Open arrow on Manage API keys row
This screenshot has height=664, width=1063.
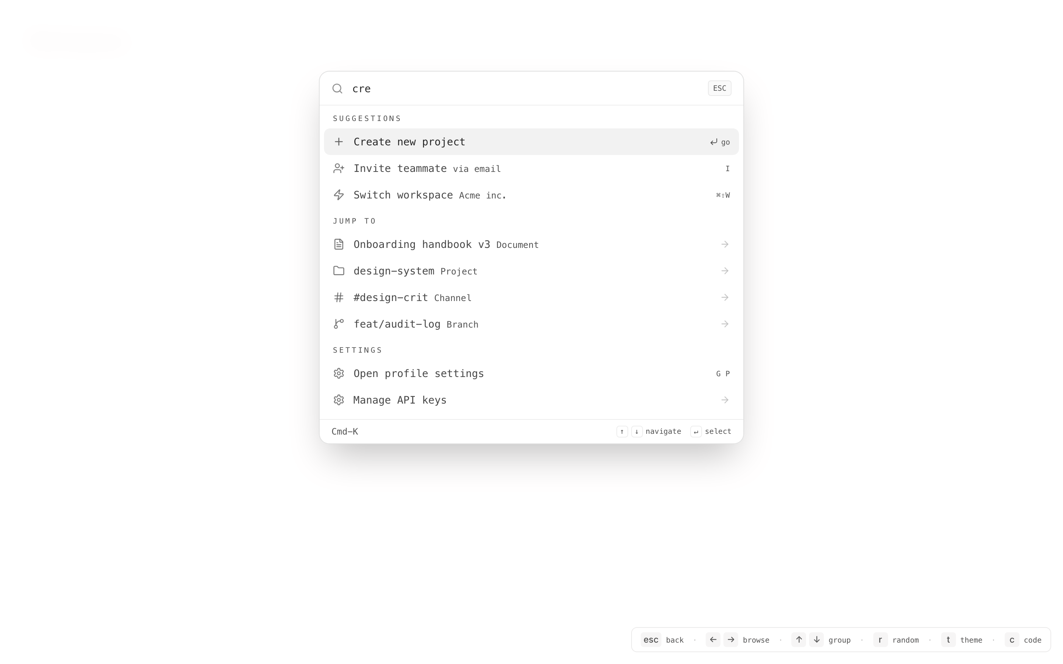pos(724,400)
